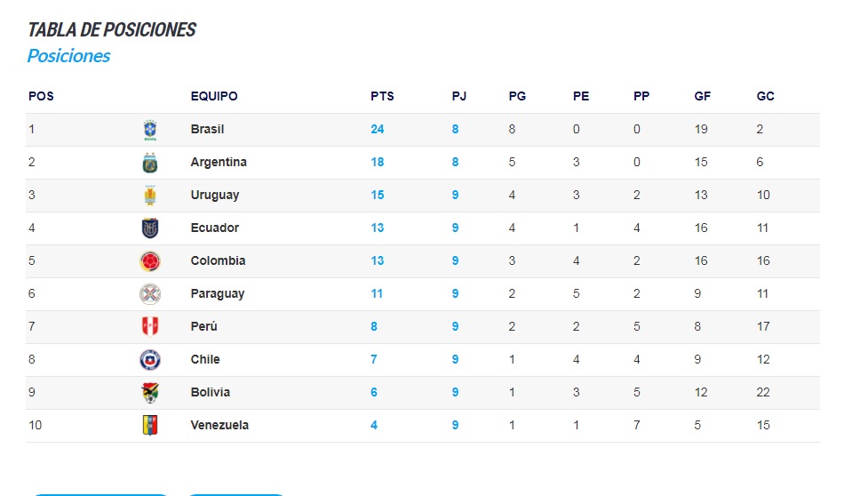The height and width of the screenshot is (496, 860).
Task: Click the GC column header
Action: (x=765, y=96)
